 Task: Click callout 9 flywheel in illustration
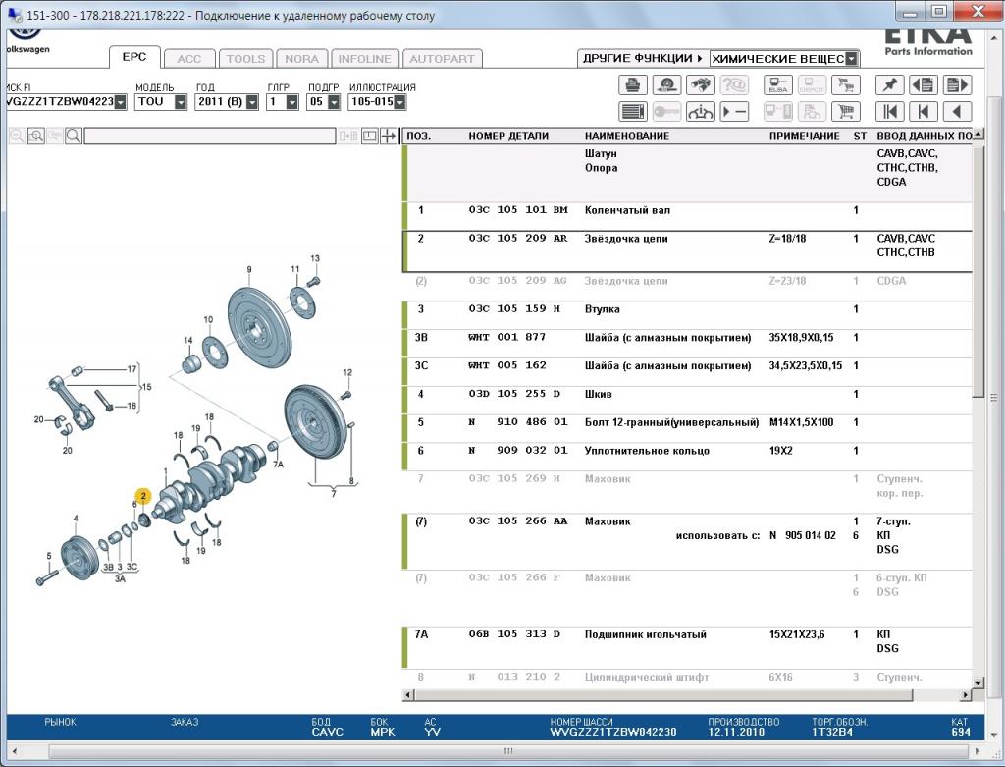pyautogui.click(x=249, y=270)
